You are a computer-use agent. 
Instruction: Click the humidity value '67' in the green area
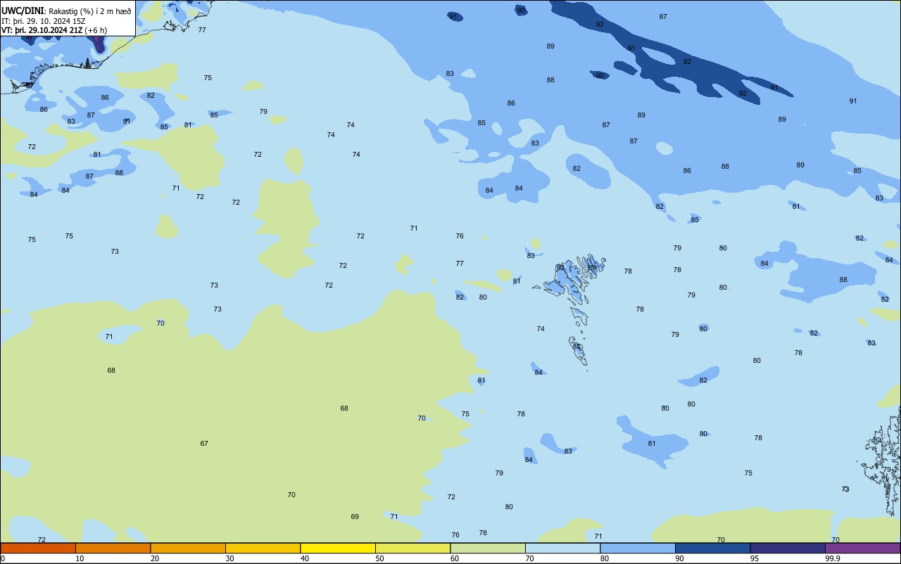[204, 443]
